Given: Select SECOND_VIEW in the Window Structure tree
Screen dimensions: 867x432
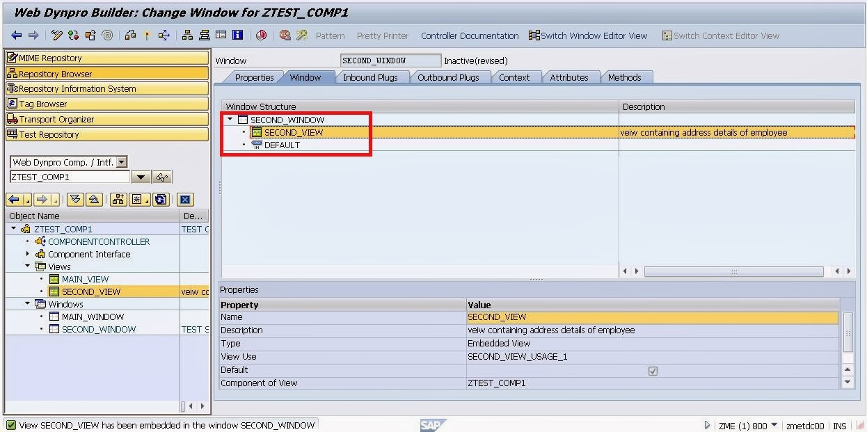Looking at the screenshot, I should tap(294, 132).
